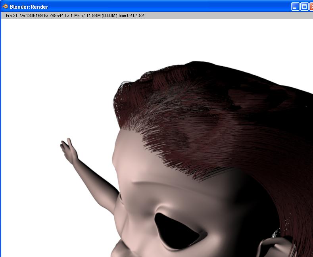313x257 pixels.
Task: Click the 'La:1' lamp count text
Action: click(69, 15)
